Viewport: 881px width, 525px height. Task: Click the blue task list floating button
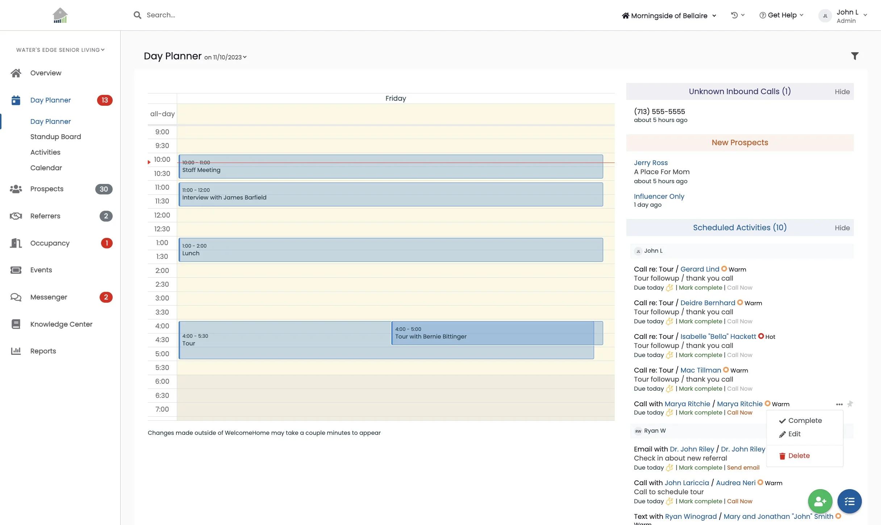(x=849, y=501)
